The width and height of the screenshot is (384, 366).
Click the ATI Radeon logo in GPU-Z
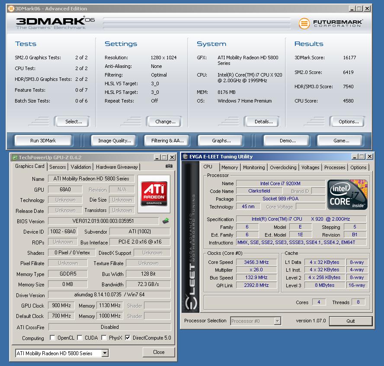click(154, 194)
